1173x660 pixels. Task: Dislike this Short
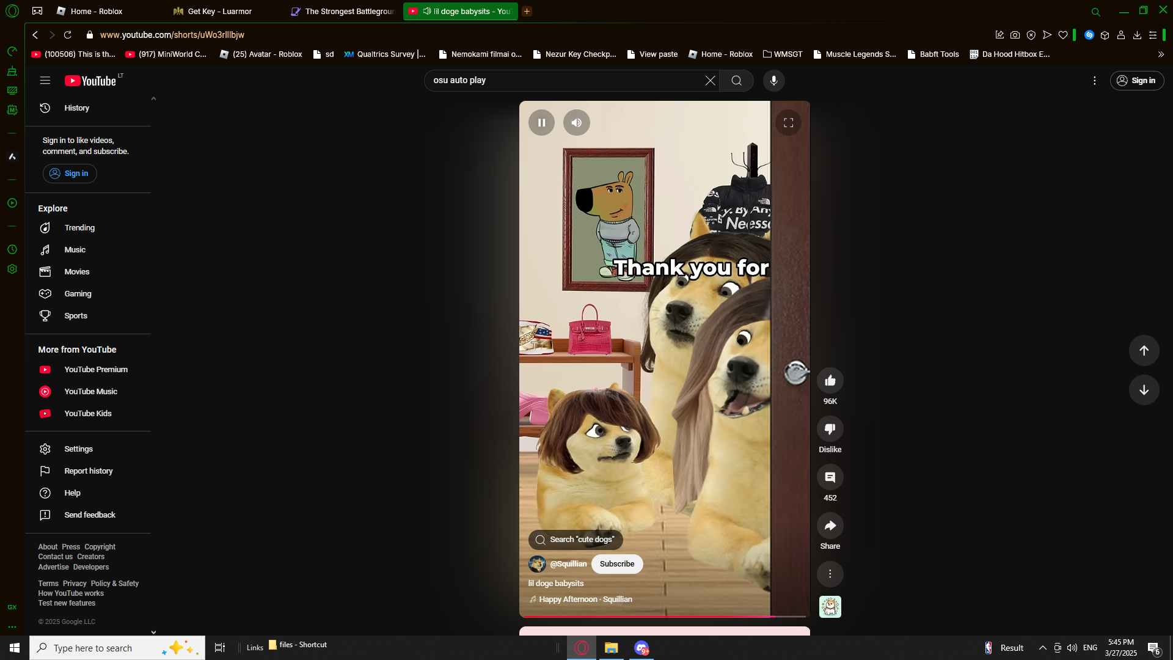pyautogui.click(x=830, y=429)
